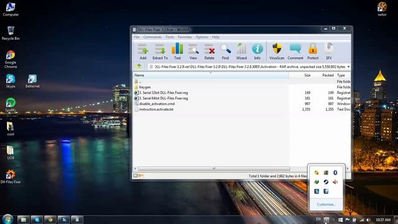
Task: Click the volume icon in system tray
Action: click(368, 220)
